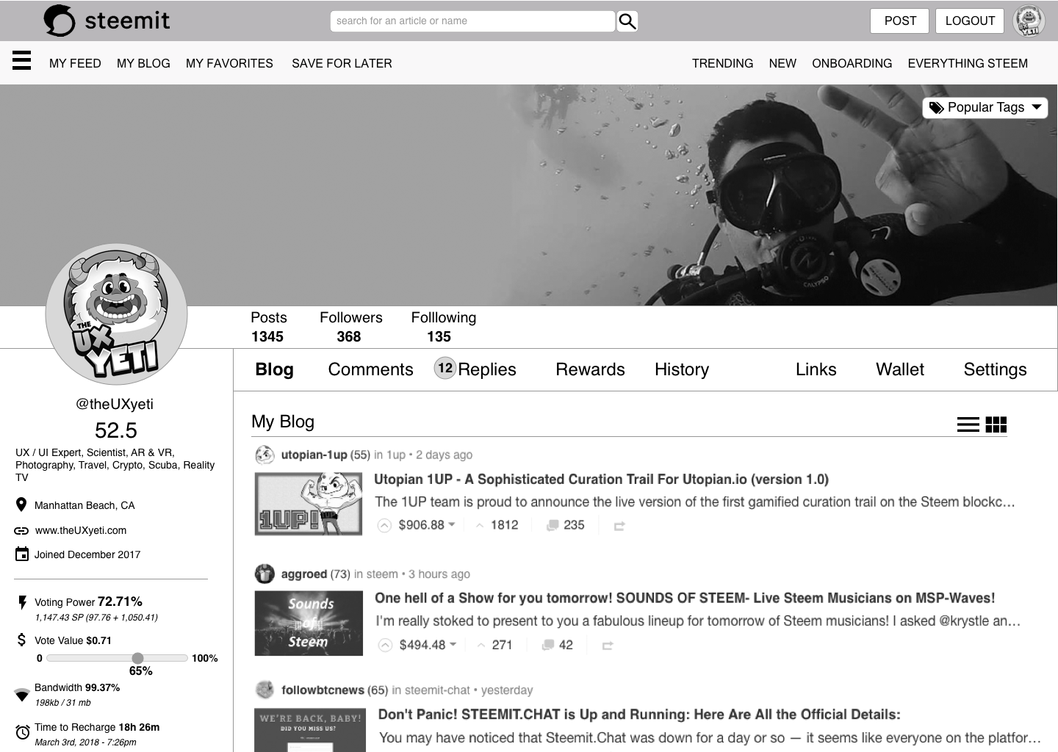Open the Popular Tags dropdown
This screenshot has height=752, width=1058.
click(985, 107)
